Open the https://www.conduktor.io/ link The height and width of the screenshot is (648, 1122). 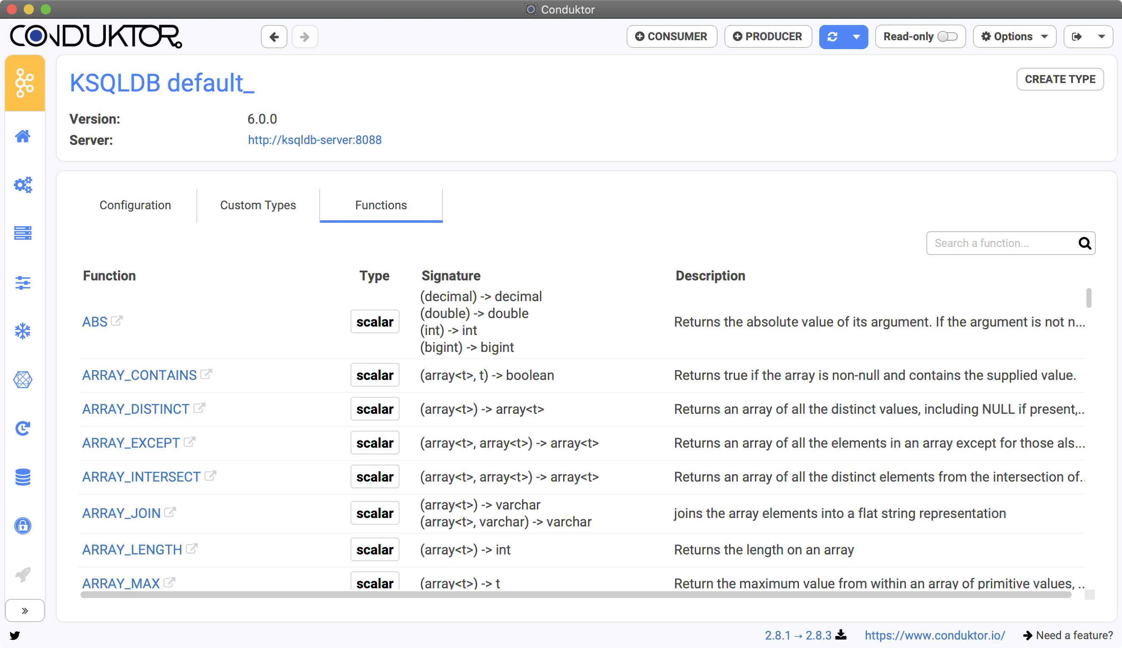[934, 635]
